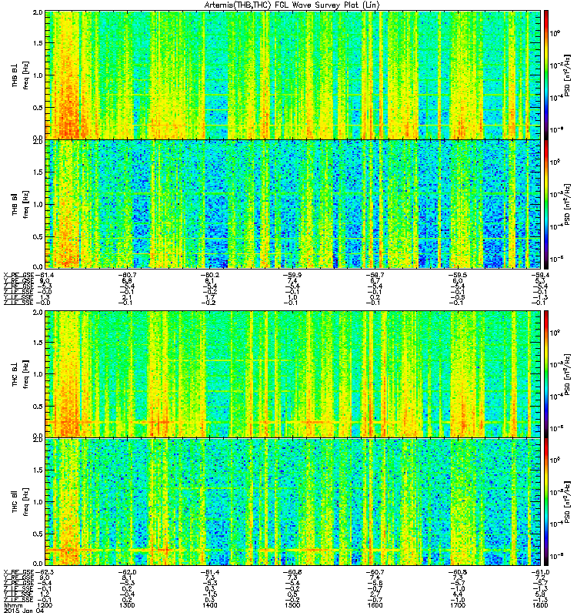Click the PSD [nT²/Hz] label of bottom color bar
This screenshot has height=616, width=577.
point(567,502)
